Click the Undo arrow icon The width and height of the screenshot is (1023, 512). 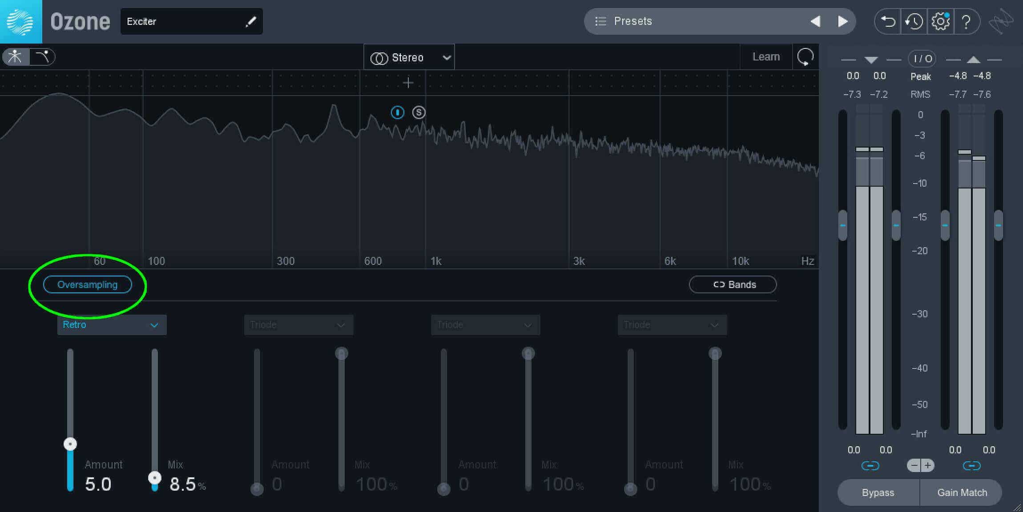pos(888,21)
